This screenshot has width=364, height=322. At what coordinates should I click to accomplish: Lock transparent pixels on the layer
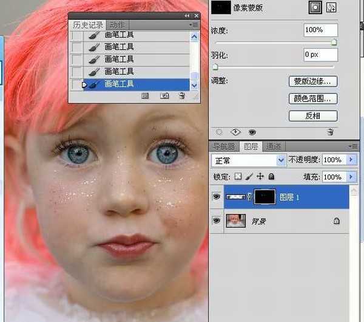pos(238,176)
